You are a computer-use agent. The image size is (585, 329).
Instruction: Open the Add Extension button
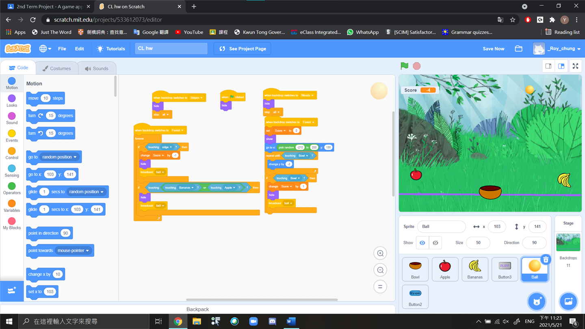point(12,291)
